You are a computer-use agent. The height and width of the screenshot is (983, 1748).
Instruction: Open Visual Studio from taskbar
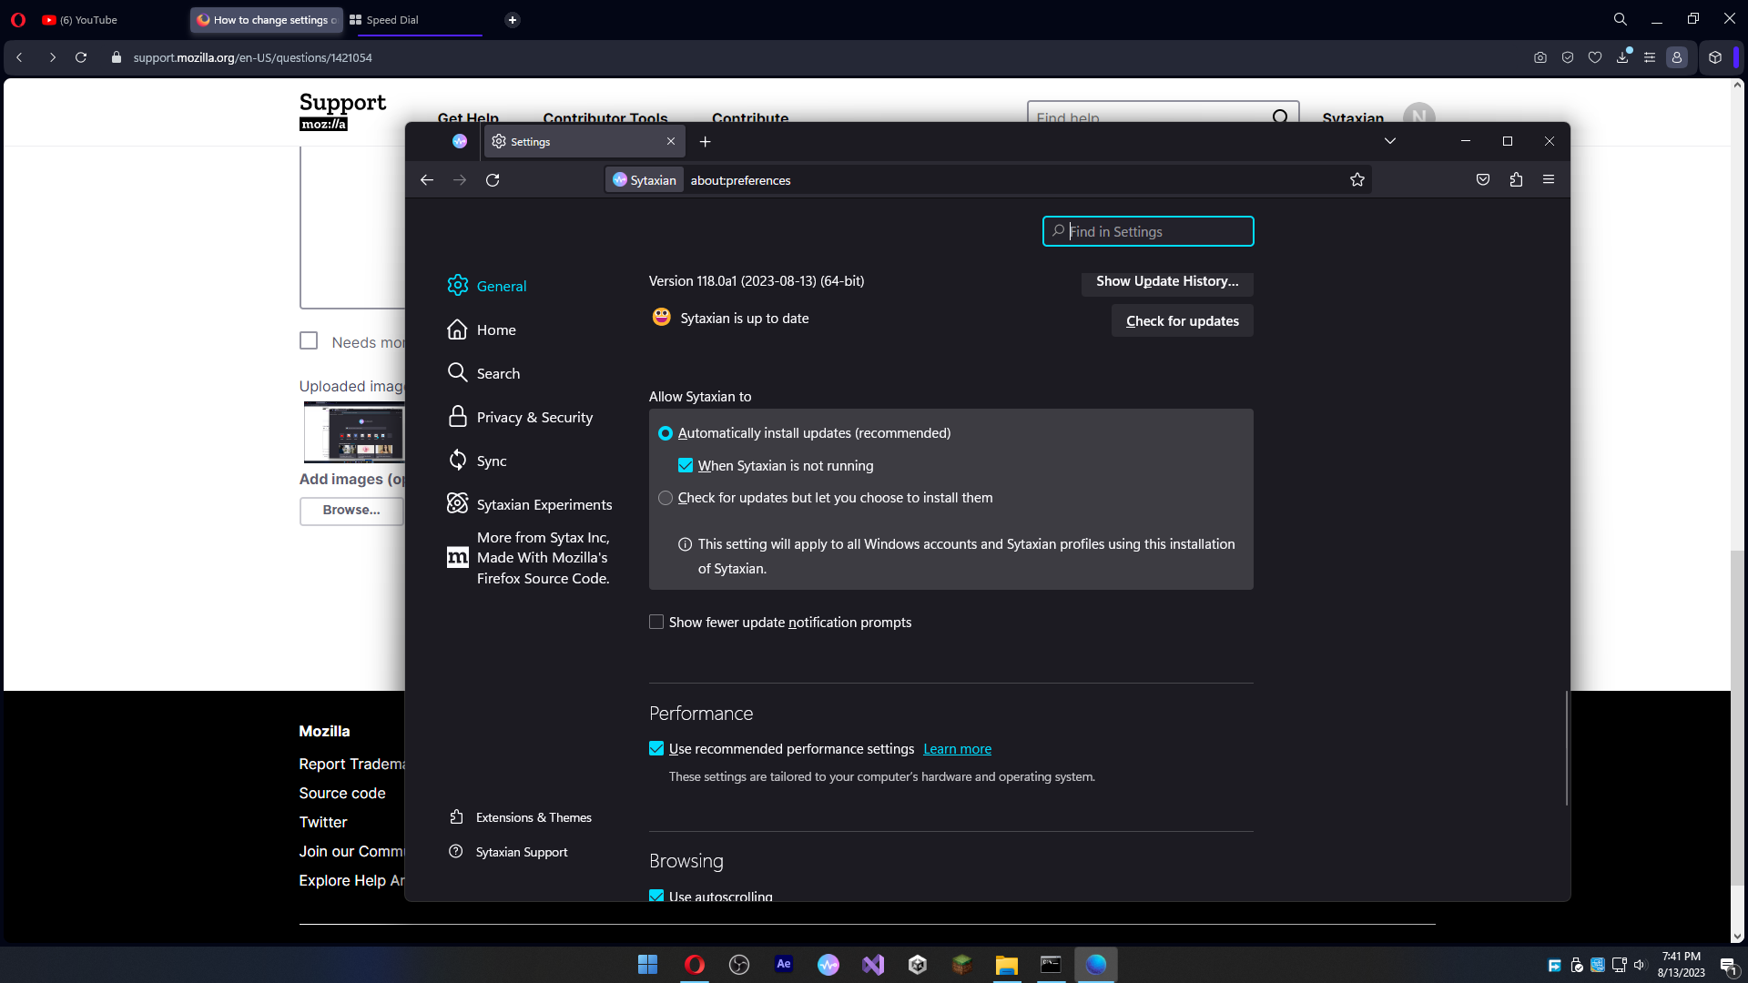point(873,965)
